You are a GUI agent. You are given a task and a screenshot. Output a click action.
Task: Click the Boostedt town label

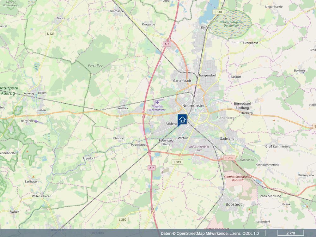coord(234,204)
